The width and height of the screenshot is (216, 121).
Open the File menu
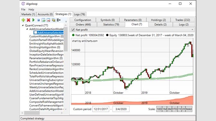(23, 10)
